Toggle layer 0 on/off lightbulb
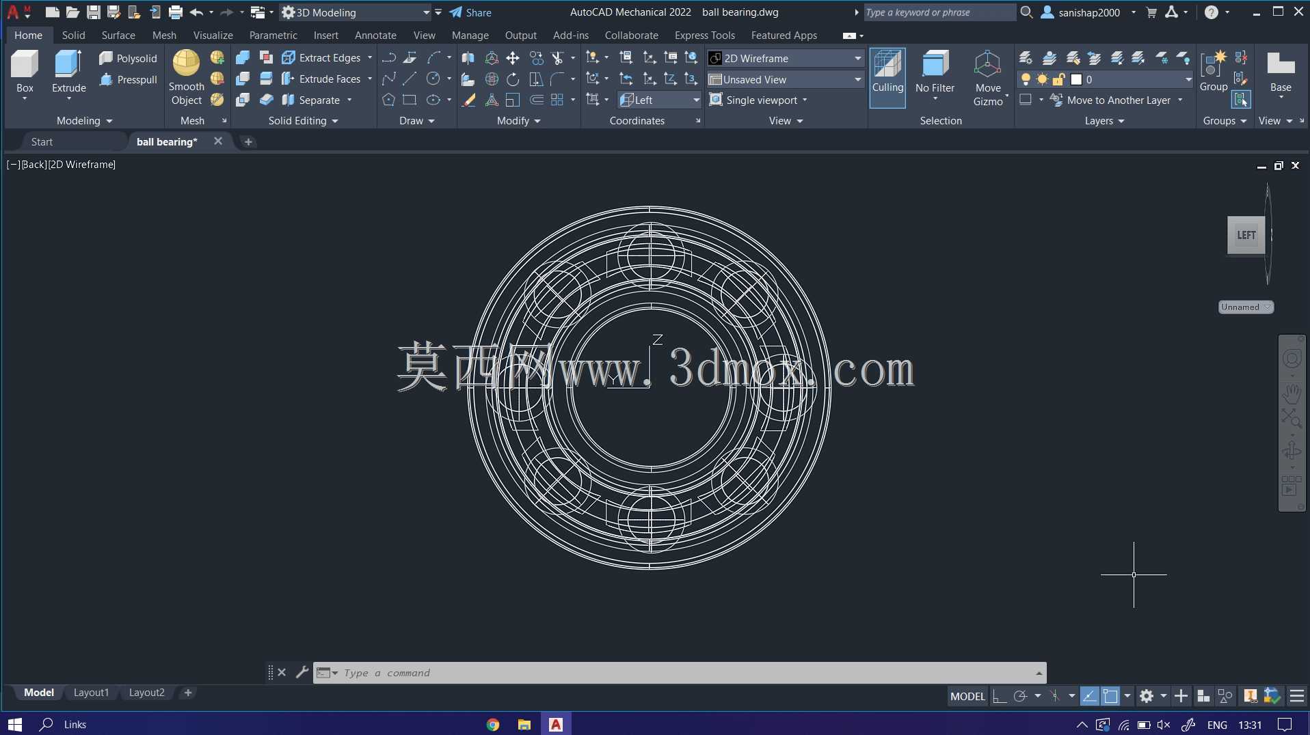This screenshot has height=735, width=1310. pyautogui.click(x=1025, y=79)
